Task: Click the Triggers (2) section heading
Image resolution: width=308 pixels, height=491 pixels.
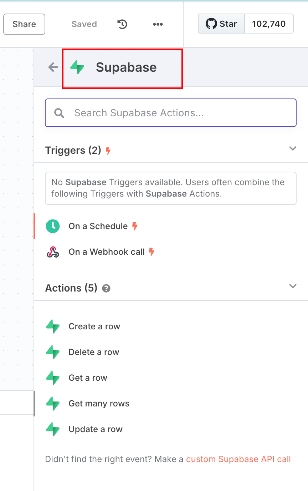Action: (x=73, y=150)
